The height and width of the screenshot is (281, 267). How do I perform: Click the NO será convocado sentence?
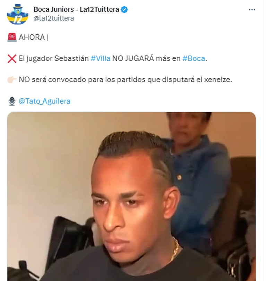pyautogui.click(x=125, y=80)
